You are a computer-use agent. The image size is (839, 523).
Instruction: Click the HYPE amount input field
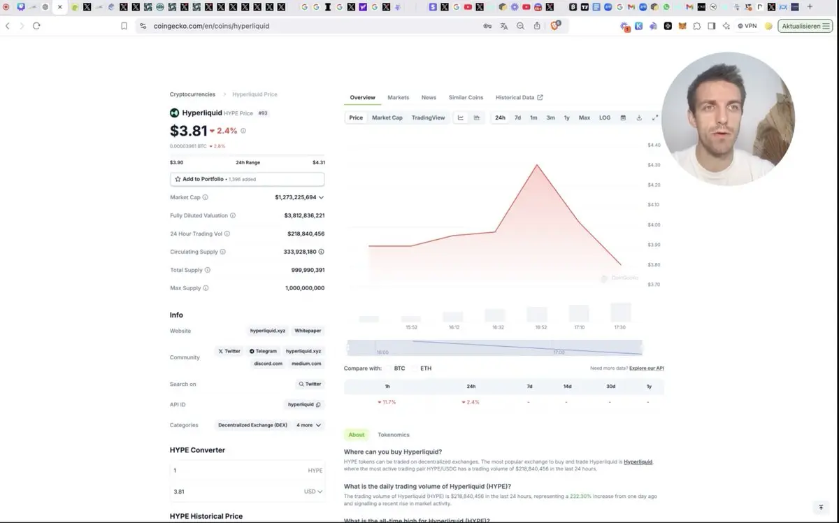point(247,471)
